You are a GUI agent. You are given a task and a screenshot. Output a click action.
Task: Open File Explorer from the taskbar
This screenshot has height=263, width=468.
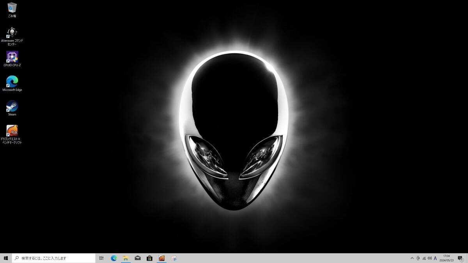click(126, 258)
